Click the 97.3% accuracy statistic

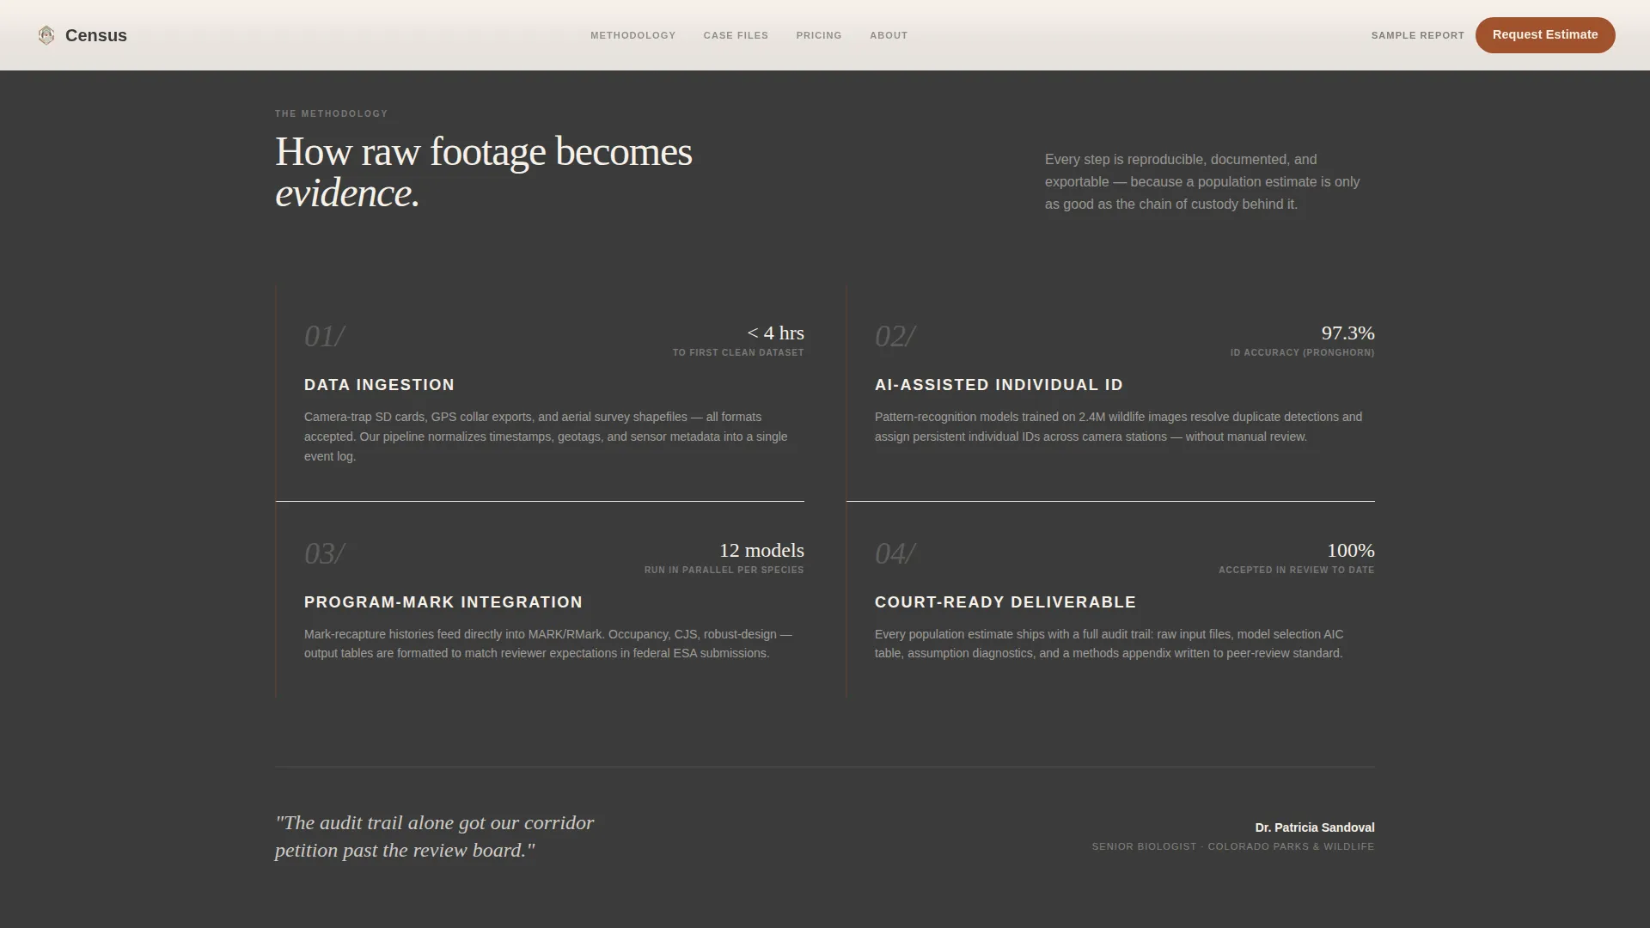click(1347, 333)
